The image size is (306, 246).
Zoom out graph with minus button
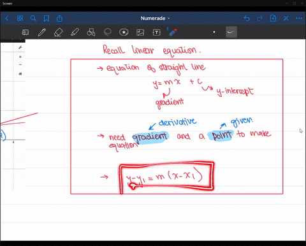point(20,64)
